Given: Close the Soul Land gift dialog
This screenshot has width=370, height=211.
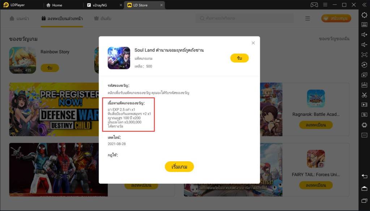Looking at the screenshot, I should point(253,43).
